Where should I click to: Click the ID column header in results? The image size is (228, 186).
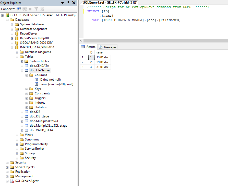(x=91, y=52)
